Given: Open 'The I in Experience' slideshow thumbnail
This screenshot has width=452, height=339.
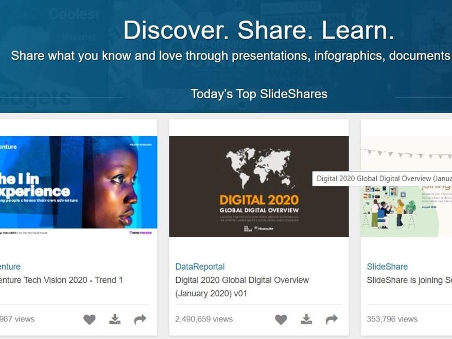Looking at the screenshot, I should point(78,186).
